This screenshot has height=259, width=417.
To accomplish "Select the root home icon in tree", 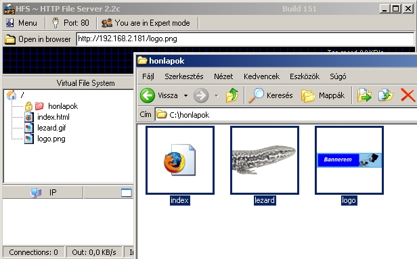I will (12, 95).
